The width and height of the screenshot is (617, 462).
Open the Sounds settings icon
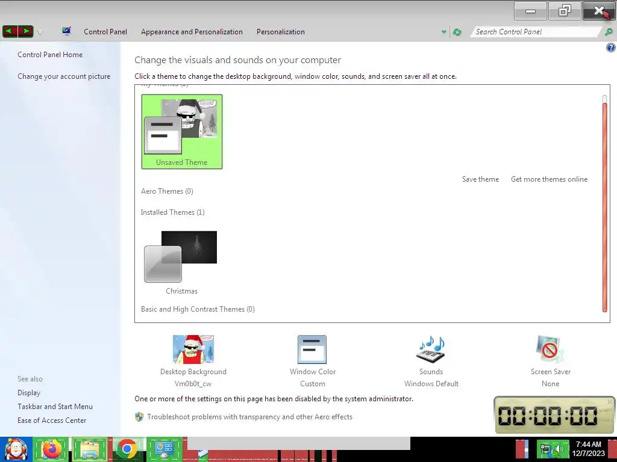pos(431,350)
